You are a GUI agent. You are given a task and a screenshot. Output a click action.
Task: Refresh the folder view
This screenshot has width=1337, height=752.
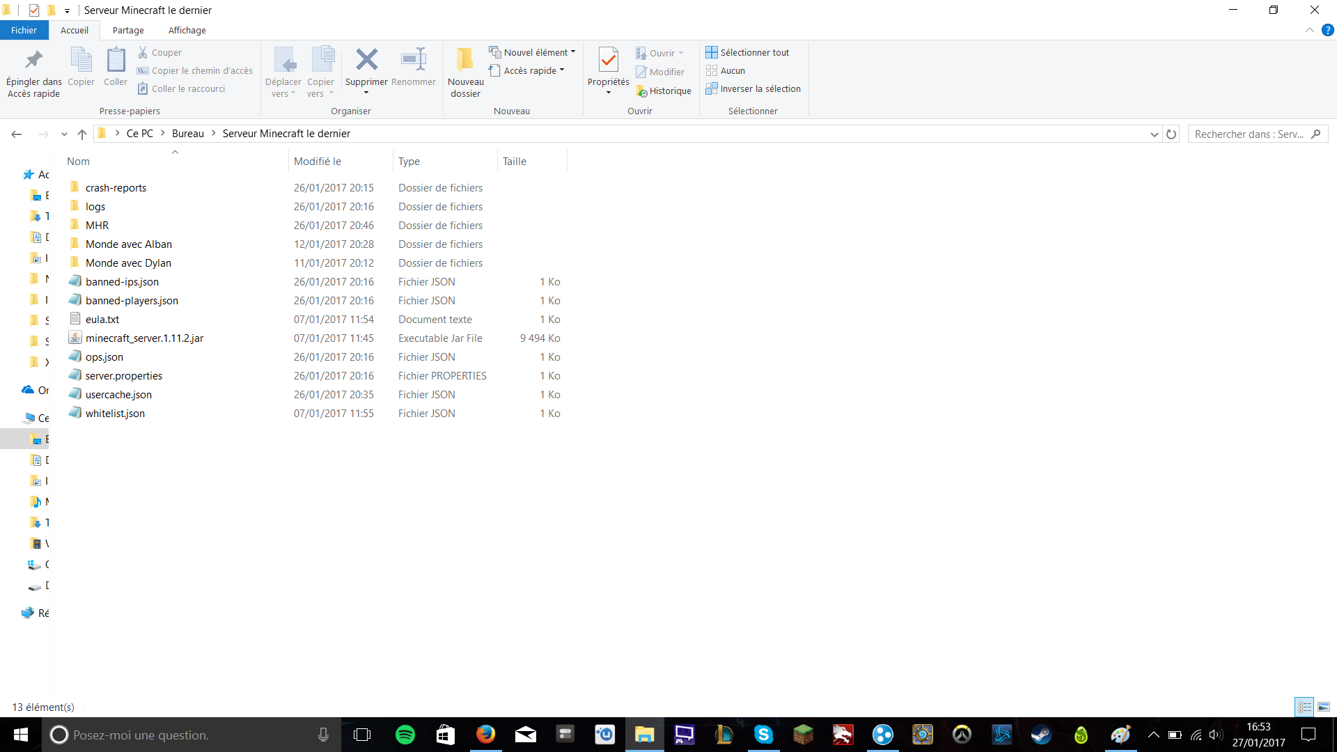[1171, 134]
